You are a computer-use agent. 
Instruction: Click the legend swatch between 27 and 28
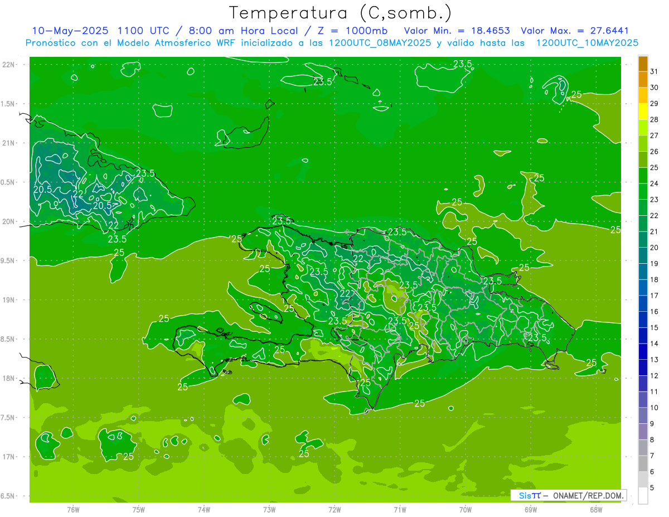[643, 127]
